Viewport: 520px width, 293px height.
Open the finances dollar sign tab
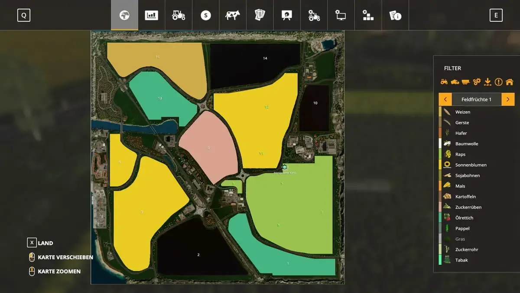tap(205, 15)
